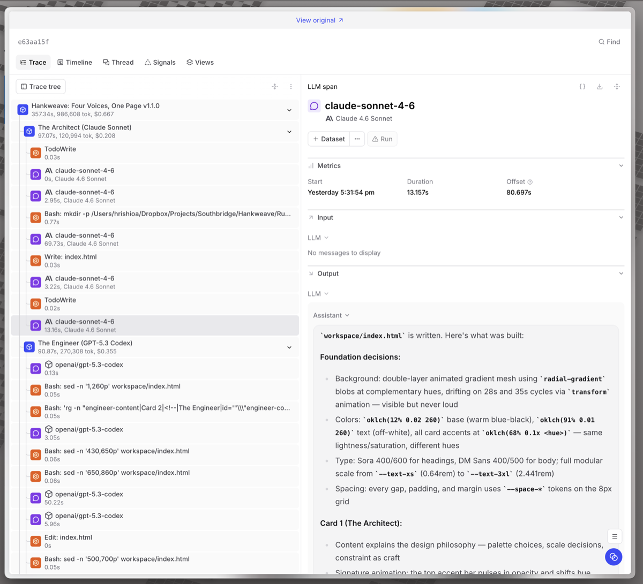This screenshot has width=643, height=584.
Task: Open the Assistant role dropdown
Action: click(x=331, y=315)
